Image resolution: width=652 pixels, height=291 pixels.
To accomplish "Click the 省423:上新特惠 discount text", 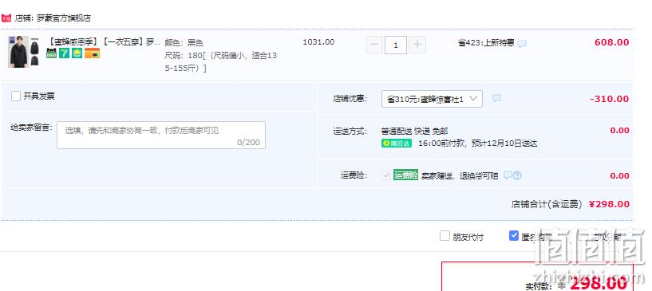I will [486, 42].
